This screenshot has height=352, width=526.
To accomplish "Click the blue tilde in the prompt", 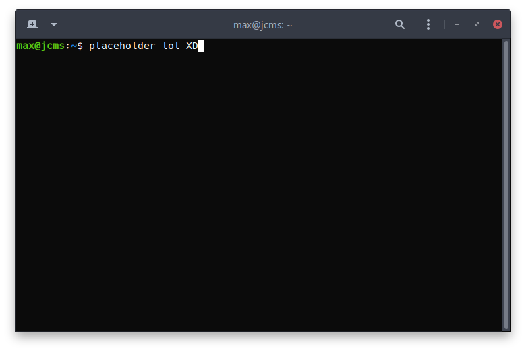I will pos(74,46).
